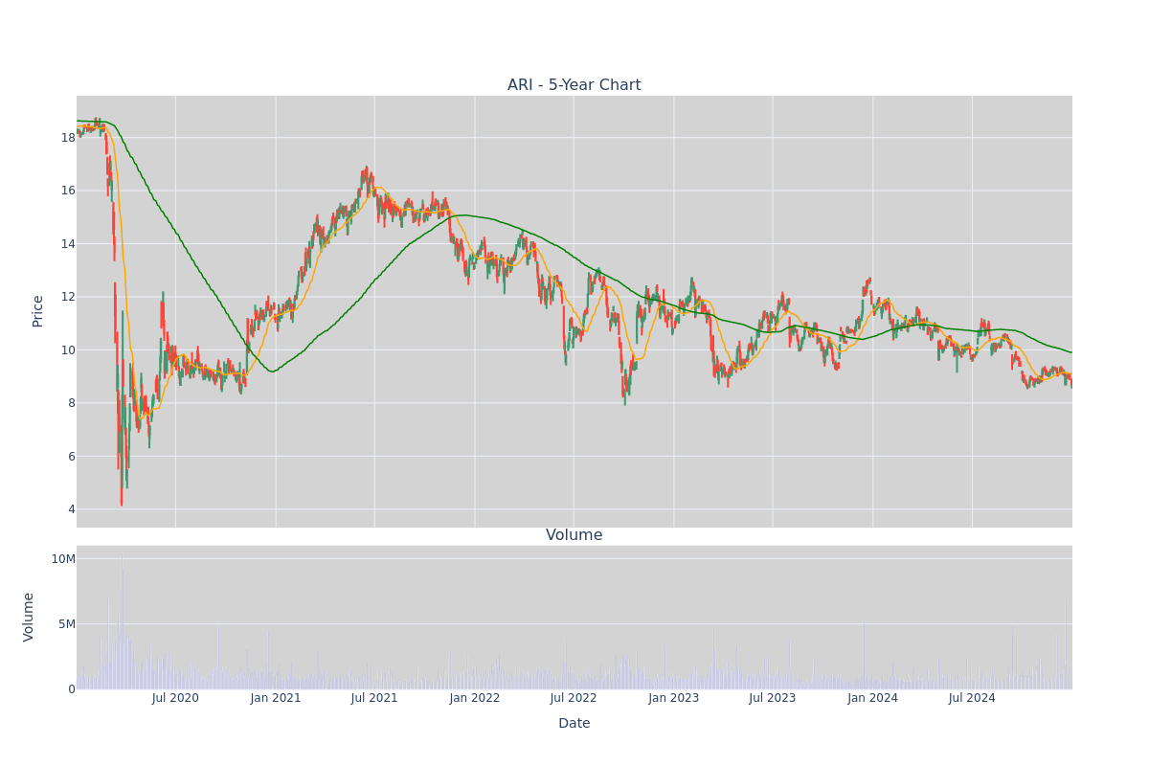Select the price tick label "10"
The height and width of the screenshot is (766, 1149).
pyautogui.click(x=68, y=349)
